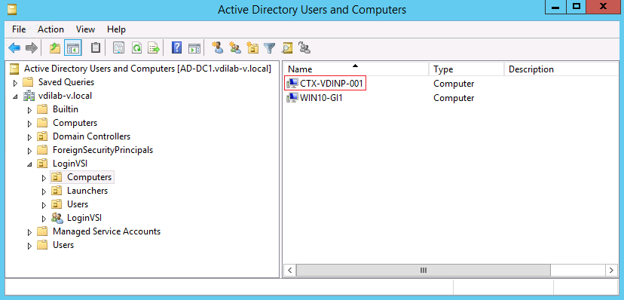
Task: Click the Forward arrow toolbar icon
Action: click(x=31, y=48)
